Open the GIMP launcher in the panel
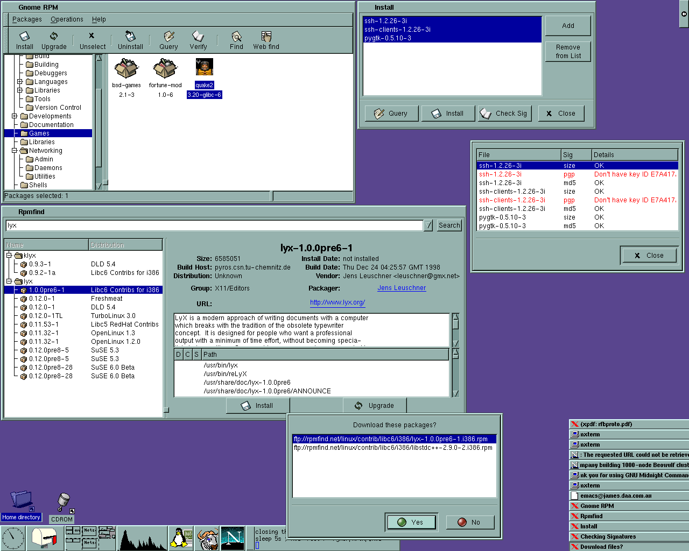Image resolution: width=689 pixels, height=551 pixels. point(207,538)
